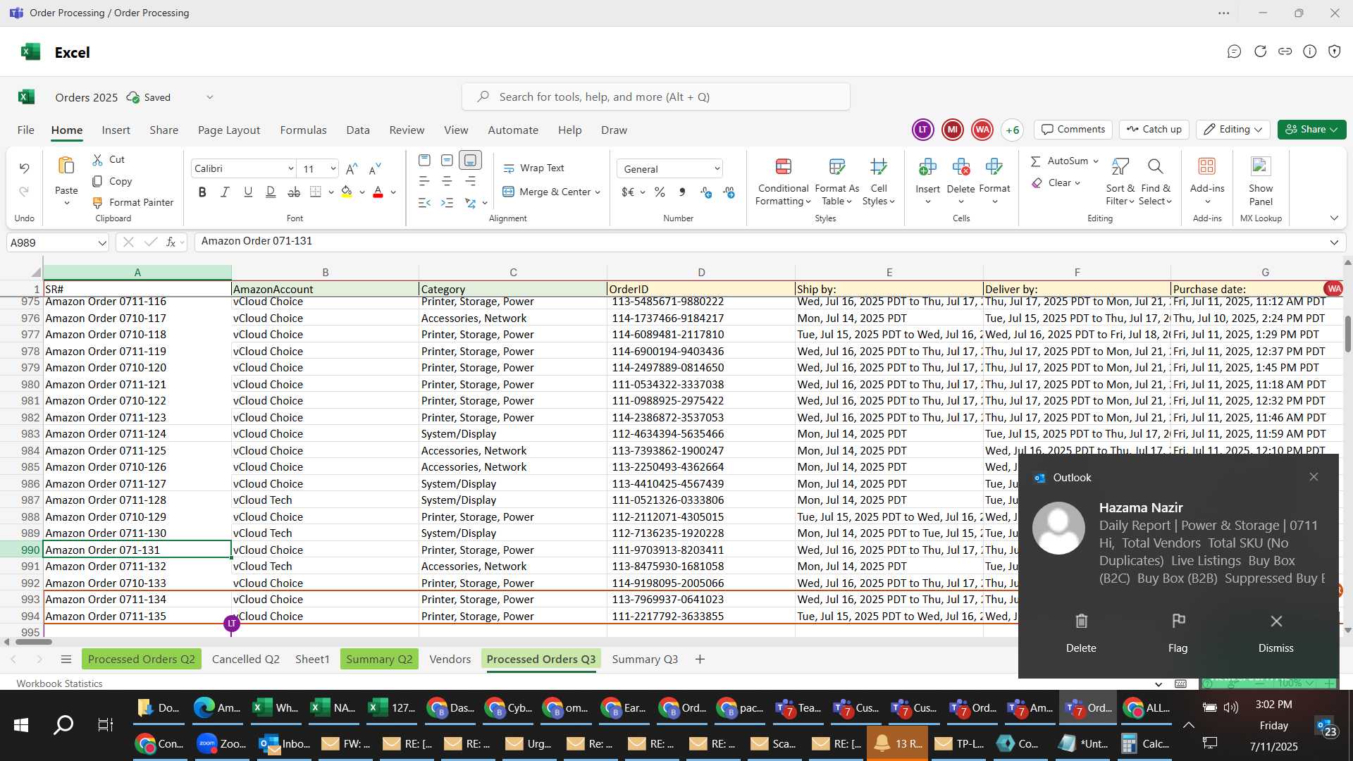Toggle center horizontal alignment
The image size is (1353, 761).
[x=447, y=181]
